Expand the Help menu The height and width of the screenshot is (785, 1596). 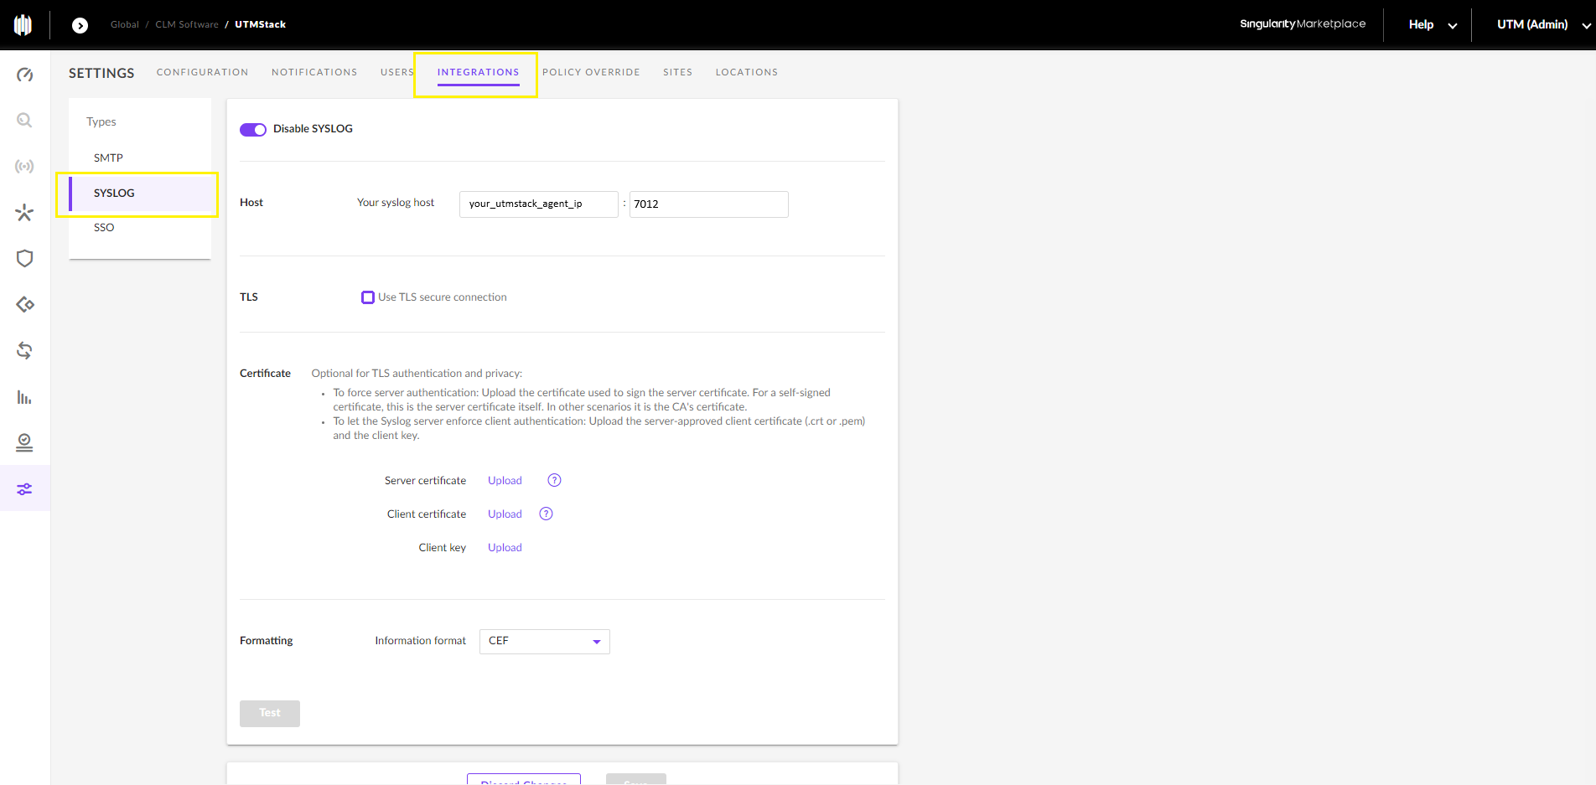click(x=1433, y=25)
